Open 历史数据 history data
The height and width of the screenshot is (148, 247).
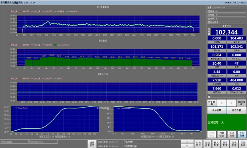click(x=234, y=144)
